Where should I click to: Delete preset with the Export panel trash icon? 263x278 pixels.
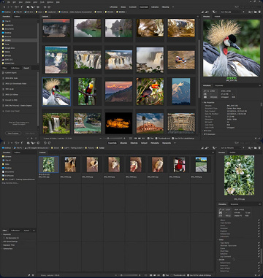click(36, 138)
